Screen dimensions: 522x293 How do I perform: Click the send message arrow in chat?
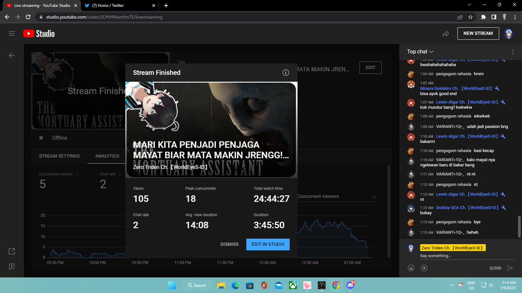click(510, 268)
